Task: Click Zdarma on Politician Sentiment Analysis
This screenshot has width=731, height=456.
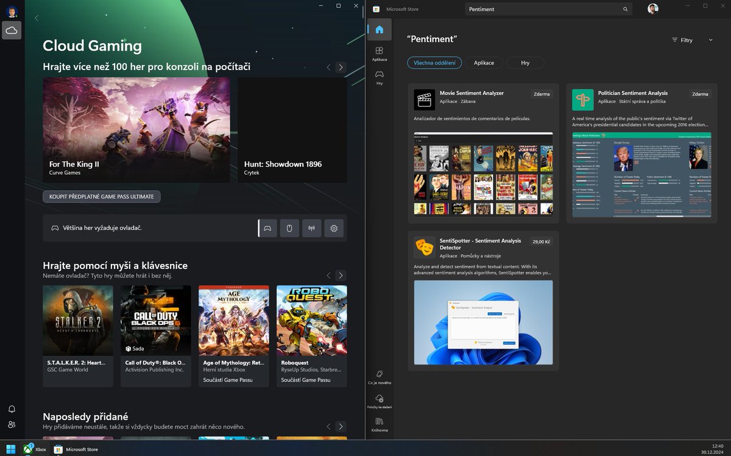Action: (x=700, y=94)
